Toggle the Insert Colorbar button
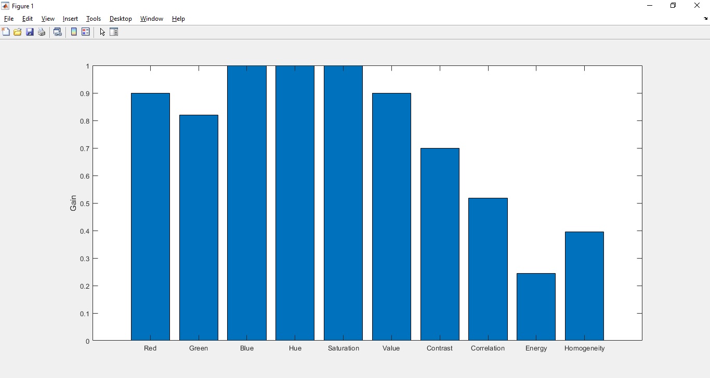710x378 pixels. [74, 32]
